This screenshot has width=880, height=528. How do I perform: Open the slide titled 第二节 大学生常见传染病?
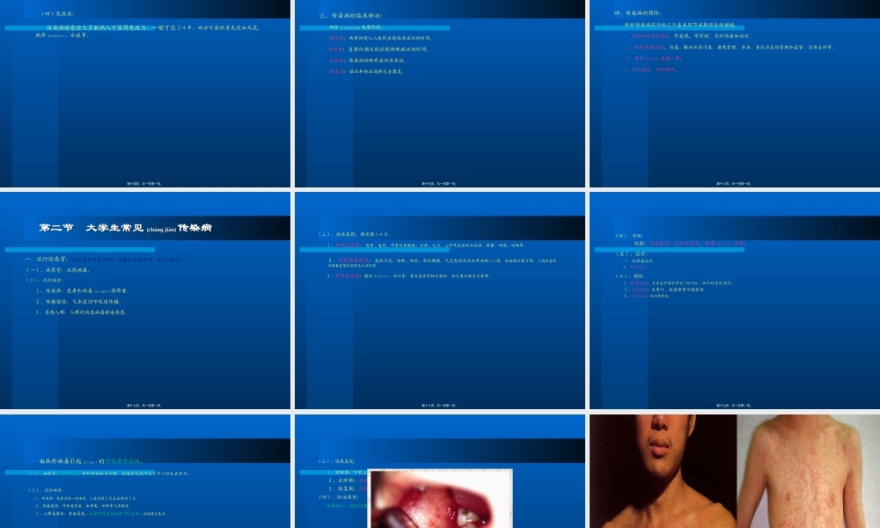tap(145, 299)
